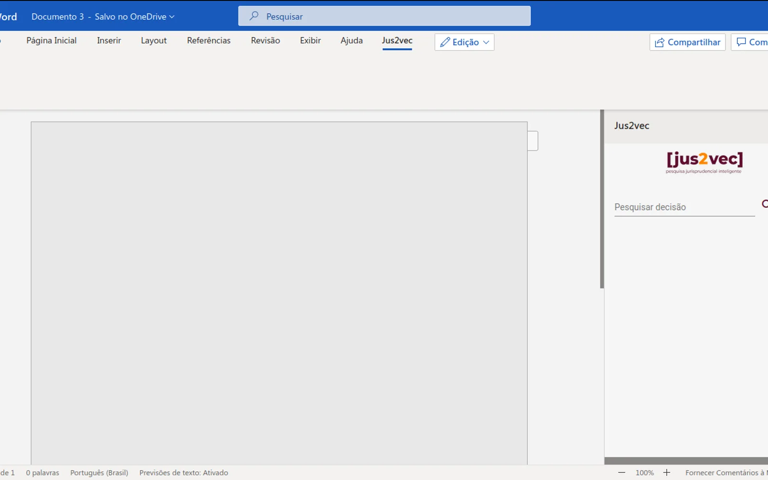This screenshot has width=768, height=480.
Task: Click the search icon next to Pesquisar decisão
Action: (x=765, y=204)
